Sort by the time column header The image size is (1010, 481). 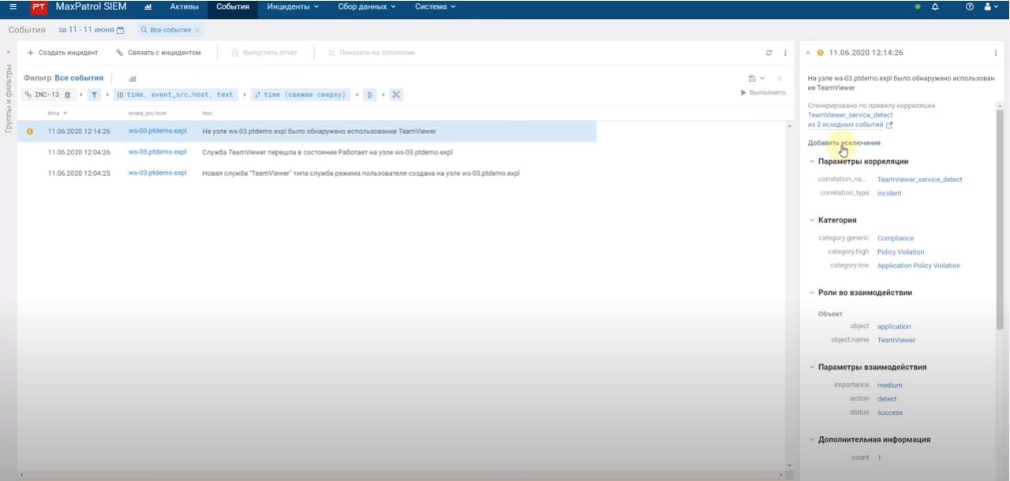point(57,114)
